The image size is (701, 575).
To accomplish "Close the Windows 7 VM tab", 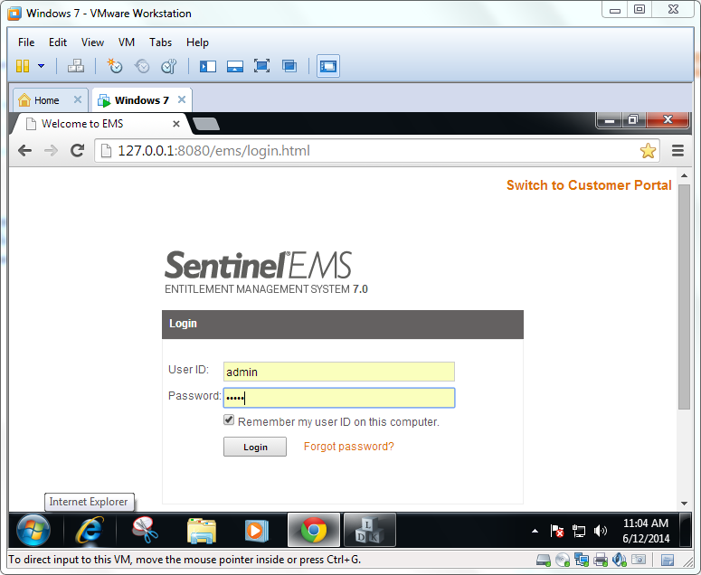I will click(x=182, y=99).
